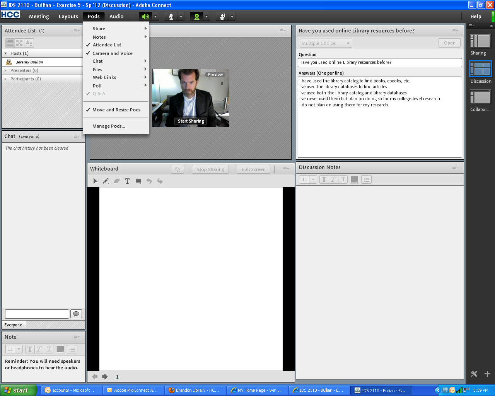
Task: Select the whiteboard selection arrow tool
Action: pyautogui.click(x=96, y=181)
